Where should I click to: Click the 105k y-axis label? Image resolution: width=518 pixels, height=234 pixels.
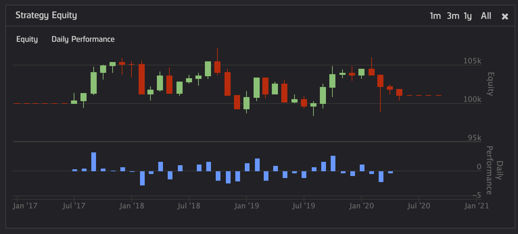[x=472, y=61]
